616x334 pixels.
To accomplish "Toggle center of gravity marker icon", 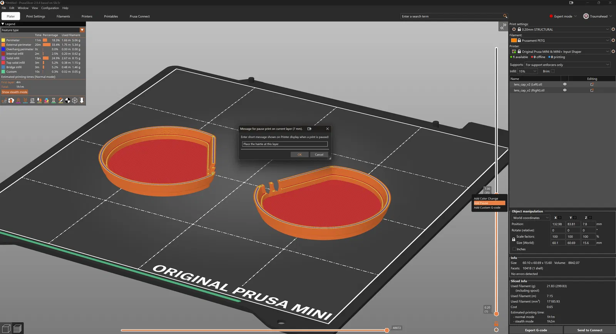I will tap(68, 101).
